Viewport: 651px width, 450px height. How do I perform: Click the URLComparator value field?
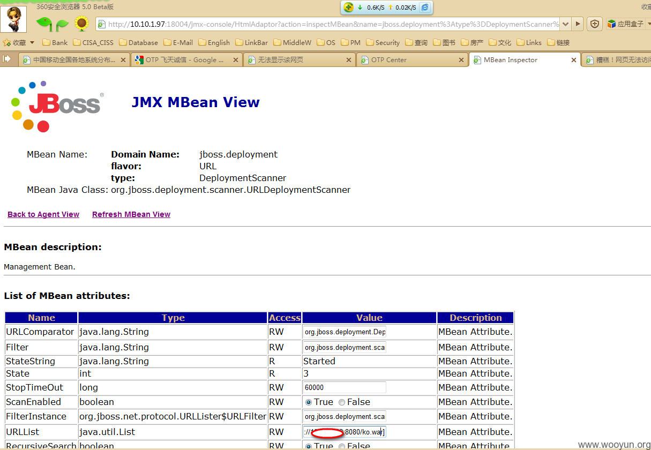click(x=345, y=332)
